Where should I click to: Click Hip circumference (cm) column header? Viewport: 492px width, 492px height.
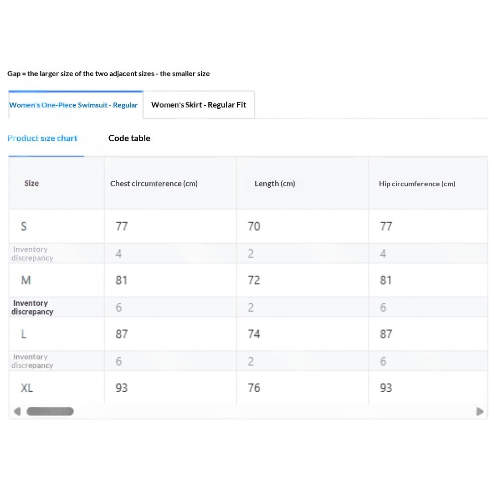click(417, 184)
